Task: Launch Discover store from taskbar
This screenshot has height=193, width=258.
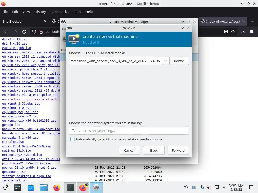Action: 30,187
